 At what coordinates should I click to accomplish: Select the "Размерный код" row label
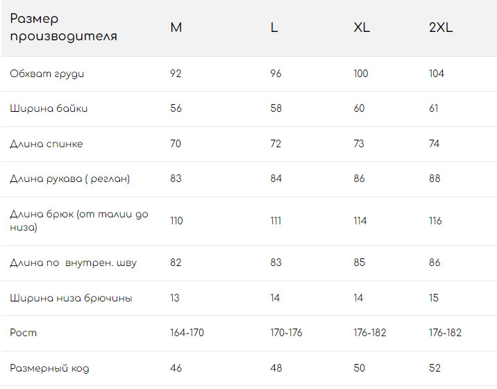[x=49, y=368]
